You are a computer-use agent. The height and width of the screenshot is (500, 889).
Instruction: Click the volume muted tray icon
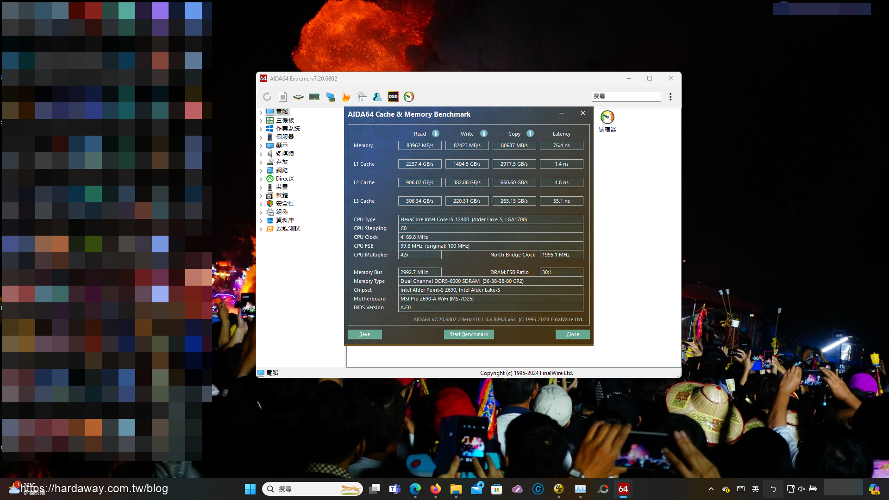[801, 489]
